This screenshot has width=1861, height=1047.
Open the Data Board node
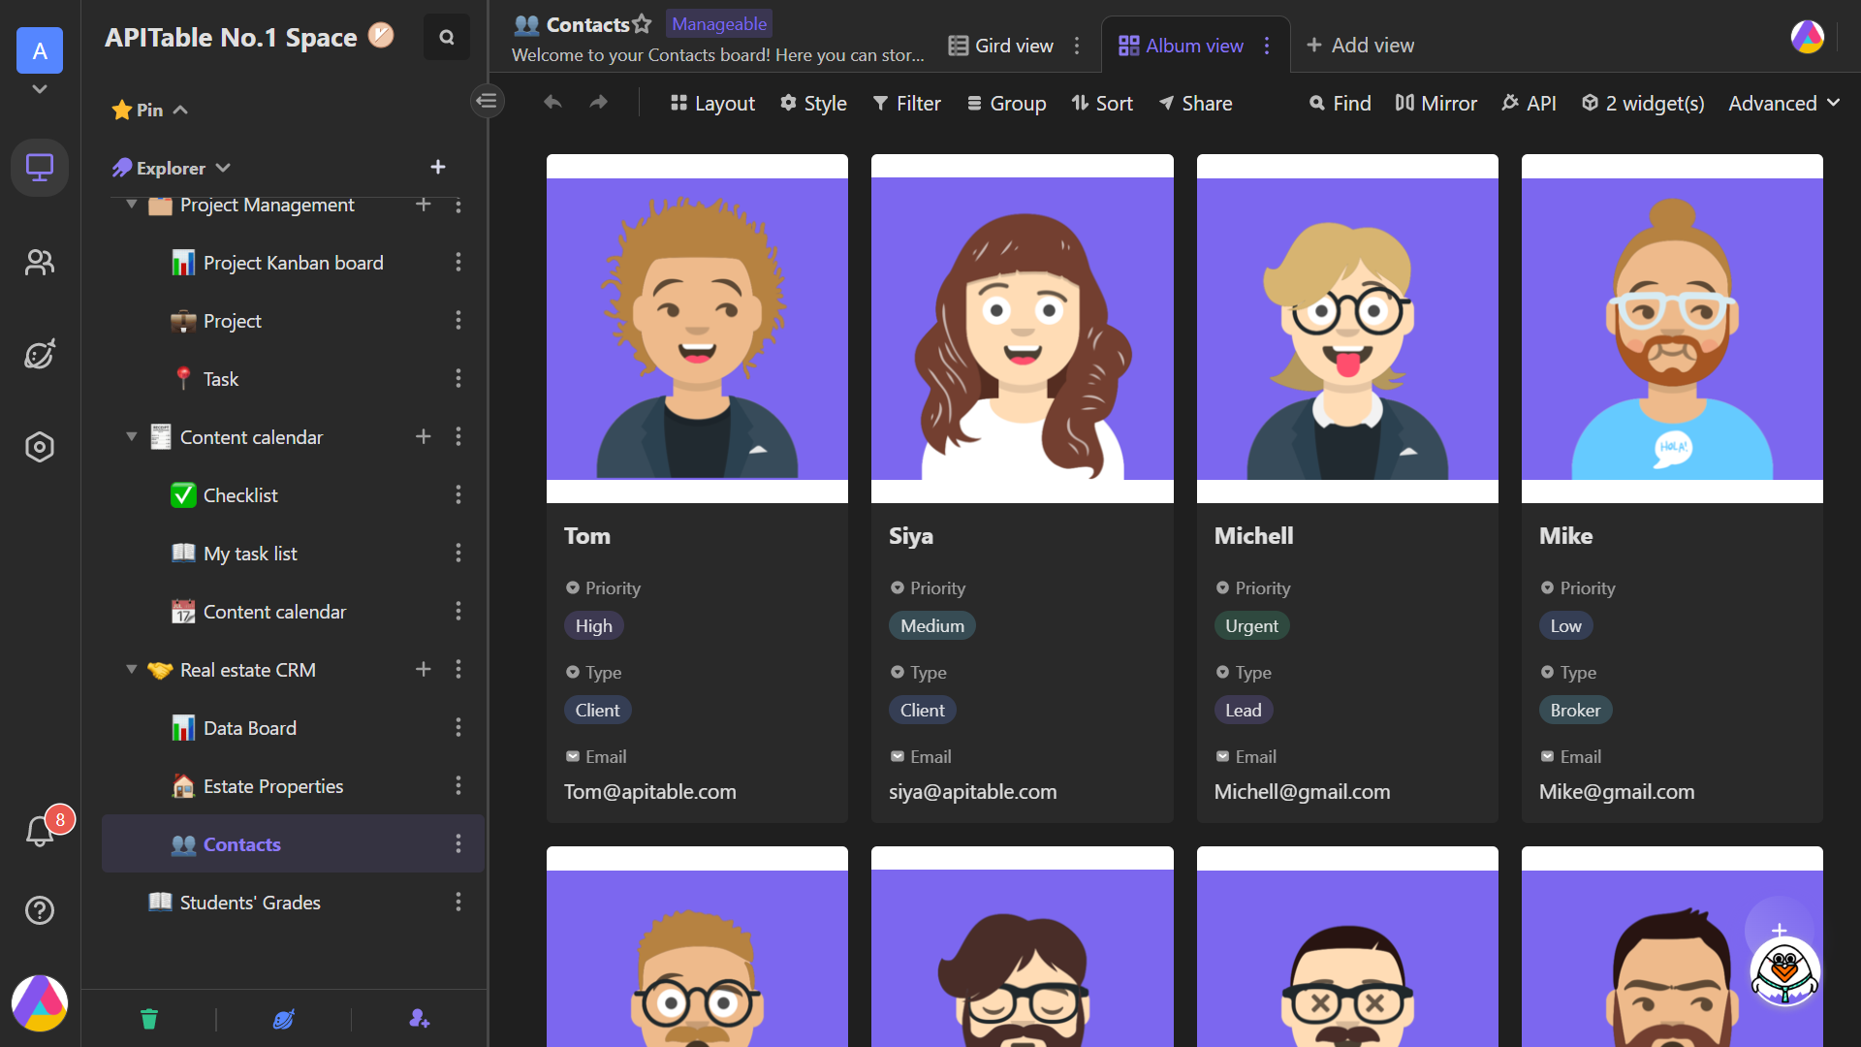pos(249,728)
